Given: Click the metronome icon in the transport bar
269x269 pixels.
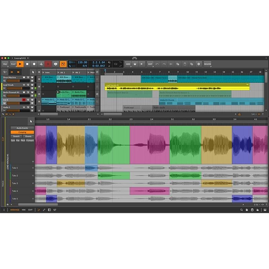Looking at the screenshot, I should point(56,64).
